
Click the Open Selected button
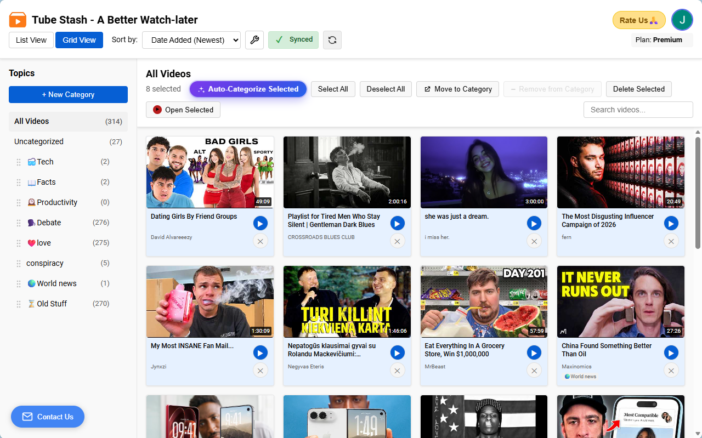click(x=183, y=110)
